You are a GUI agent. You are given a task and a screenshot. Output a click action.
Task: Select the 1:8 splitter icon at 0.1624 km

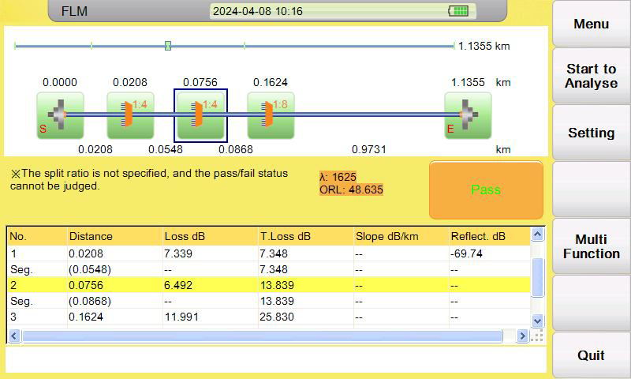[271, 115]
